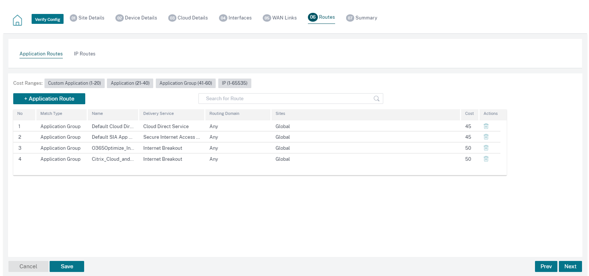Focus the Search for Route field
The height and width of the screenshot is (276, 589).
pos(291,98)
